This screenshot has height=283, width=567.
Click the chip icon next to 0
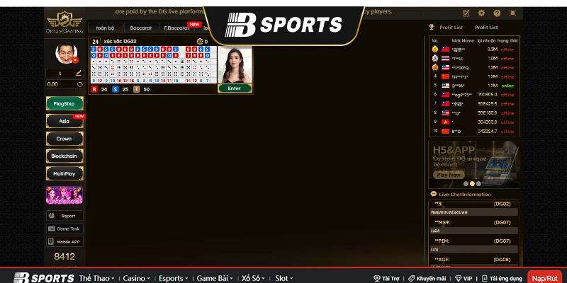click(200, 42)
